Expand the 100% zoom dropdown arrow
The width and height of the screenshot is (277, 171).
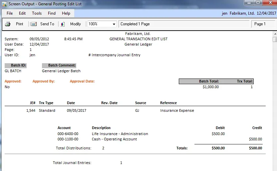pyautogui.click(x=114, y=24)
